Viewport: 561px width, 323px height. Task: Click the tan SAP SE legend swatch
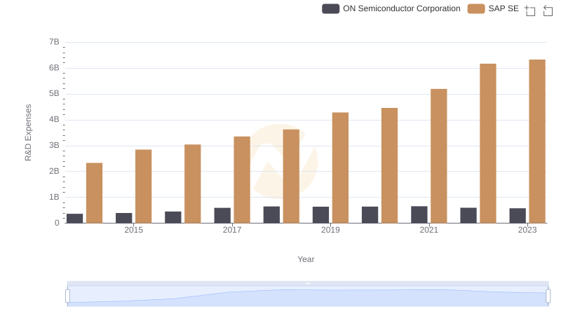click(476, 8)
